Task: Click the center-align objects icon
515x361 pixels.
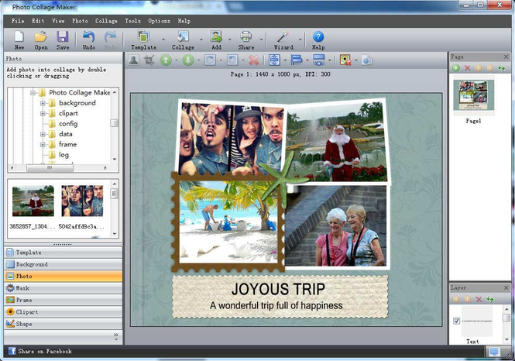Action: pos(274,60)
